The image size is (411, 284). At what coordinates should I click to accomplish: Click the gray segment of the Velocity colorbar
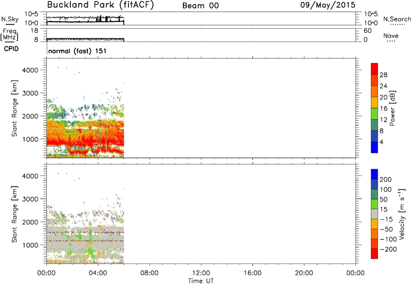coord(375,214)
